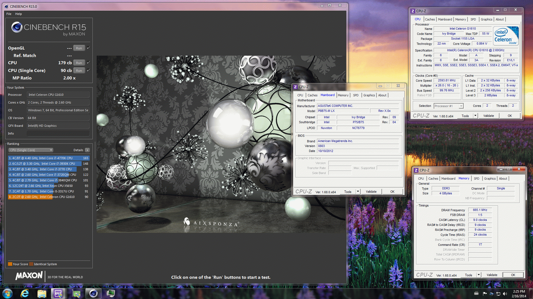
Task: Click the P8B75-M LX model value
Action: (343, 111)
